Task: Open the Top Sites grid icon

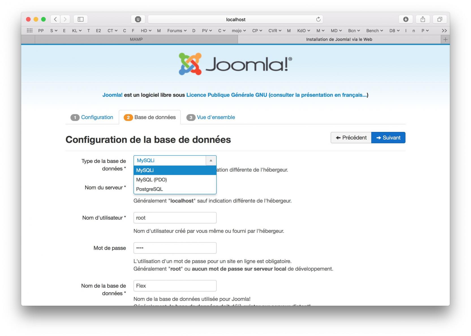Action: [x=29, y=31]
